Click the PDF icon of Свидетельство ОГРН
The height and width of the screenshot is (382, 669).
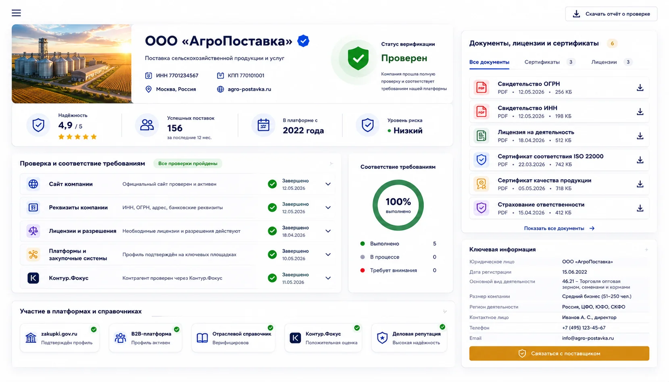coord(481,87)
